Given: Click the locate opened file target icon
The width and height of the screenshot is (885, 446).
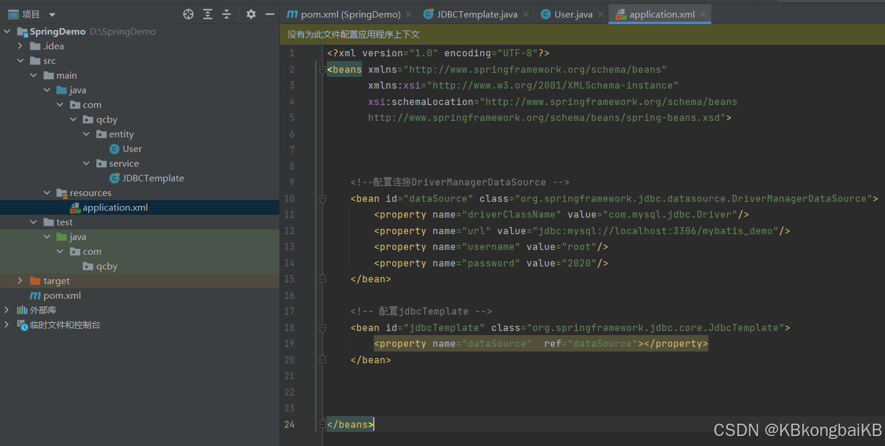Looking at the screenshot, I should pyautogui.click(x=188, y=14).
